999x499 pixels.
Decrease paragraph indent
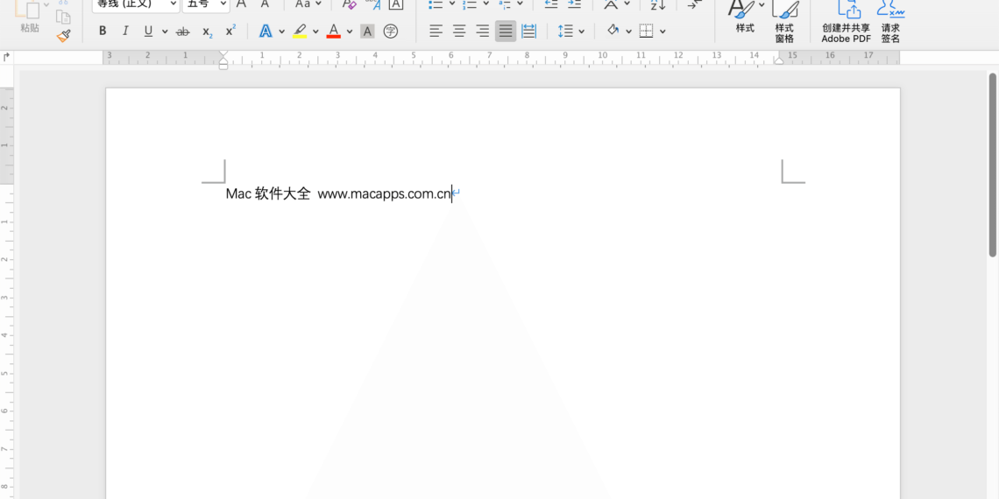pyautogui.click(x=551, y=4)
